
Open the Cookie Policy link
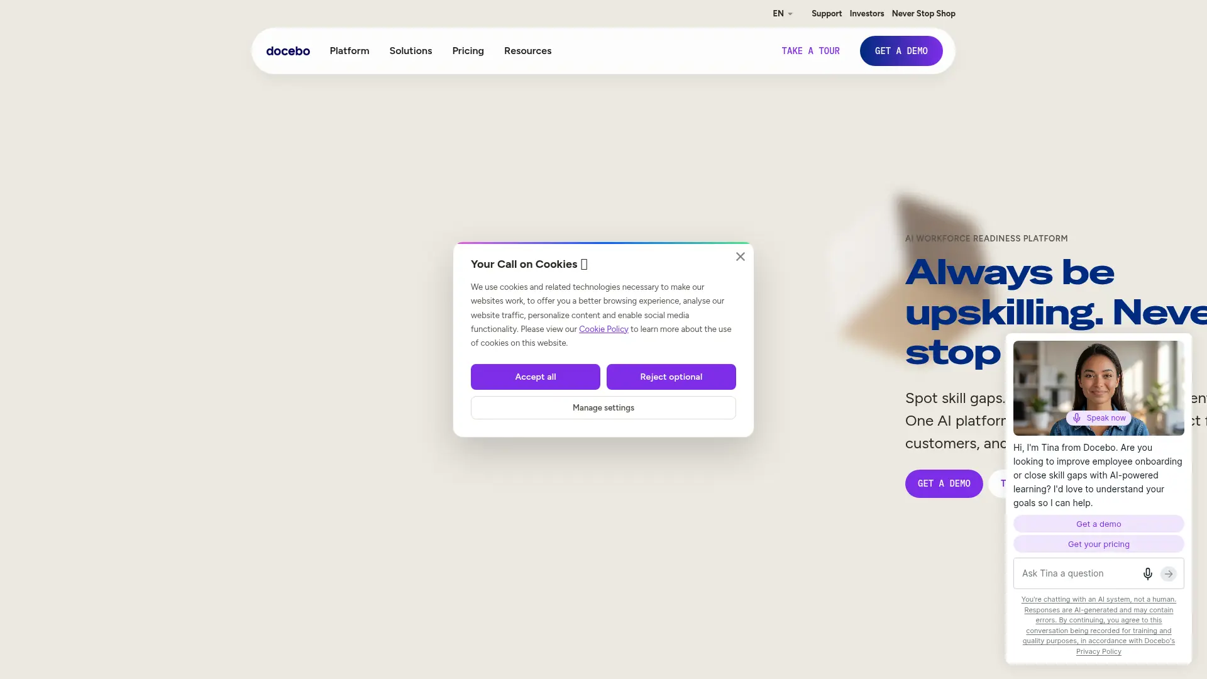pos(603,329)
